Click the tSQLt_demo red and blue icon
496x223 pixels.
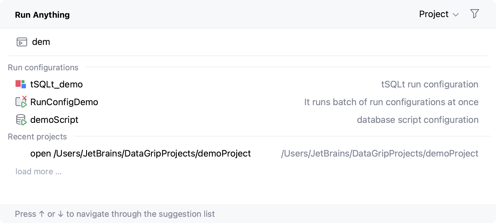pyautogui.click(x=21, y=84)
